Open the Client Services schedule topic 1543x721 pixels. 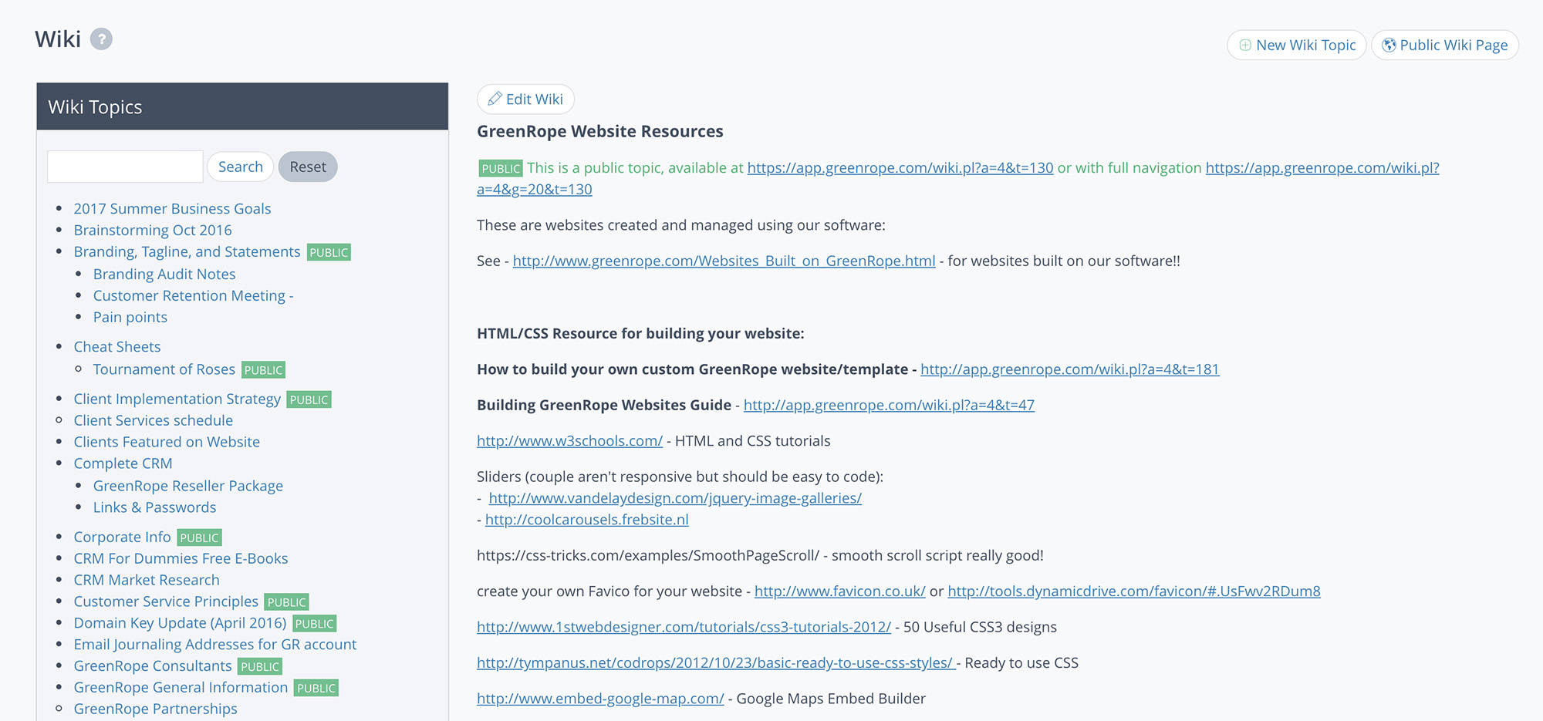tap(153, 420)
